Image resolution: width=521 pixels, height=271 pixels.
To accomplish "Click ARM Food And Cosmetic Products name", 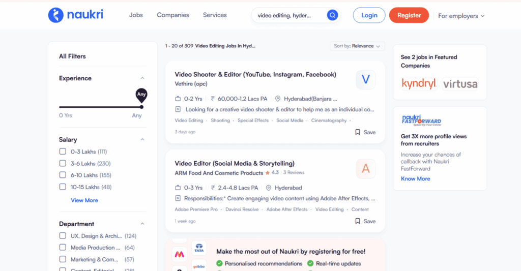I will 219,173.
